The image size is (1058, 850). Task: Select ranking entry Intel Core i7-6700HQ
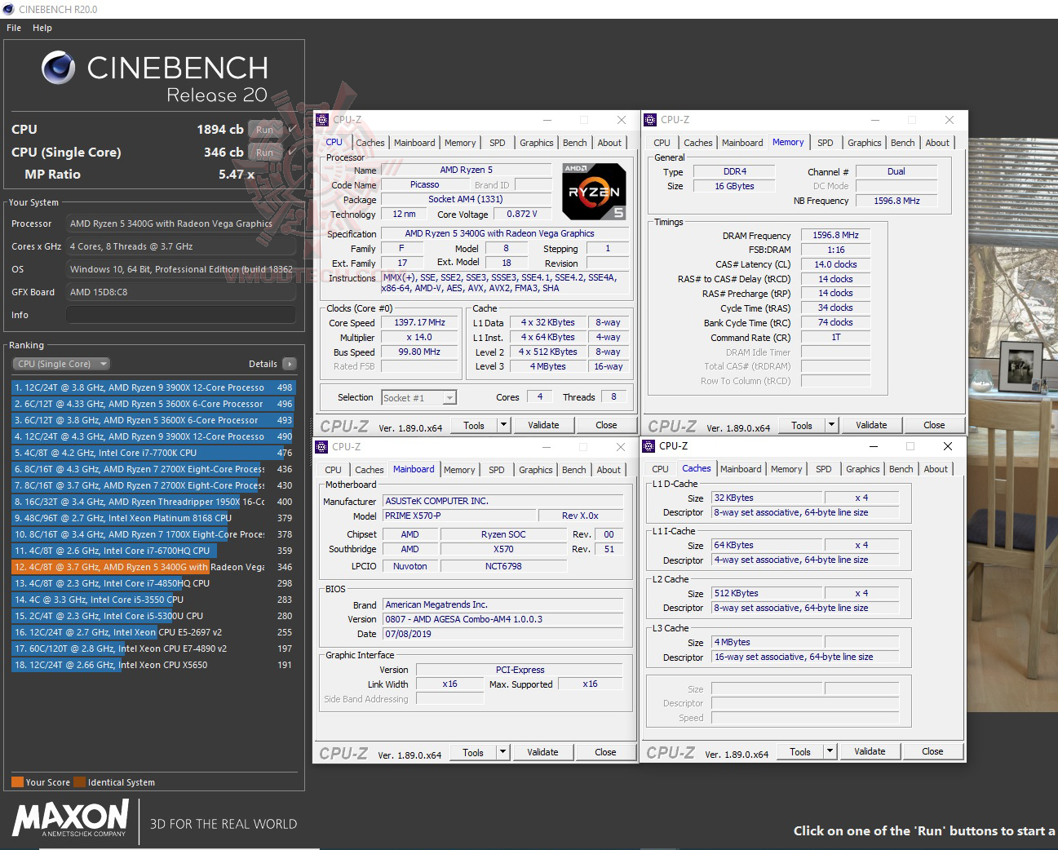153,551
